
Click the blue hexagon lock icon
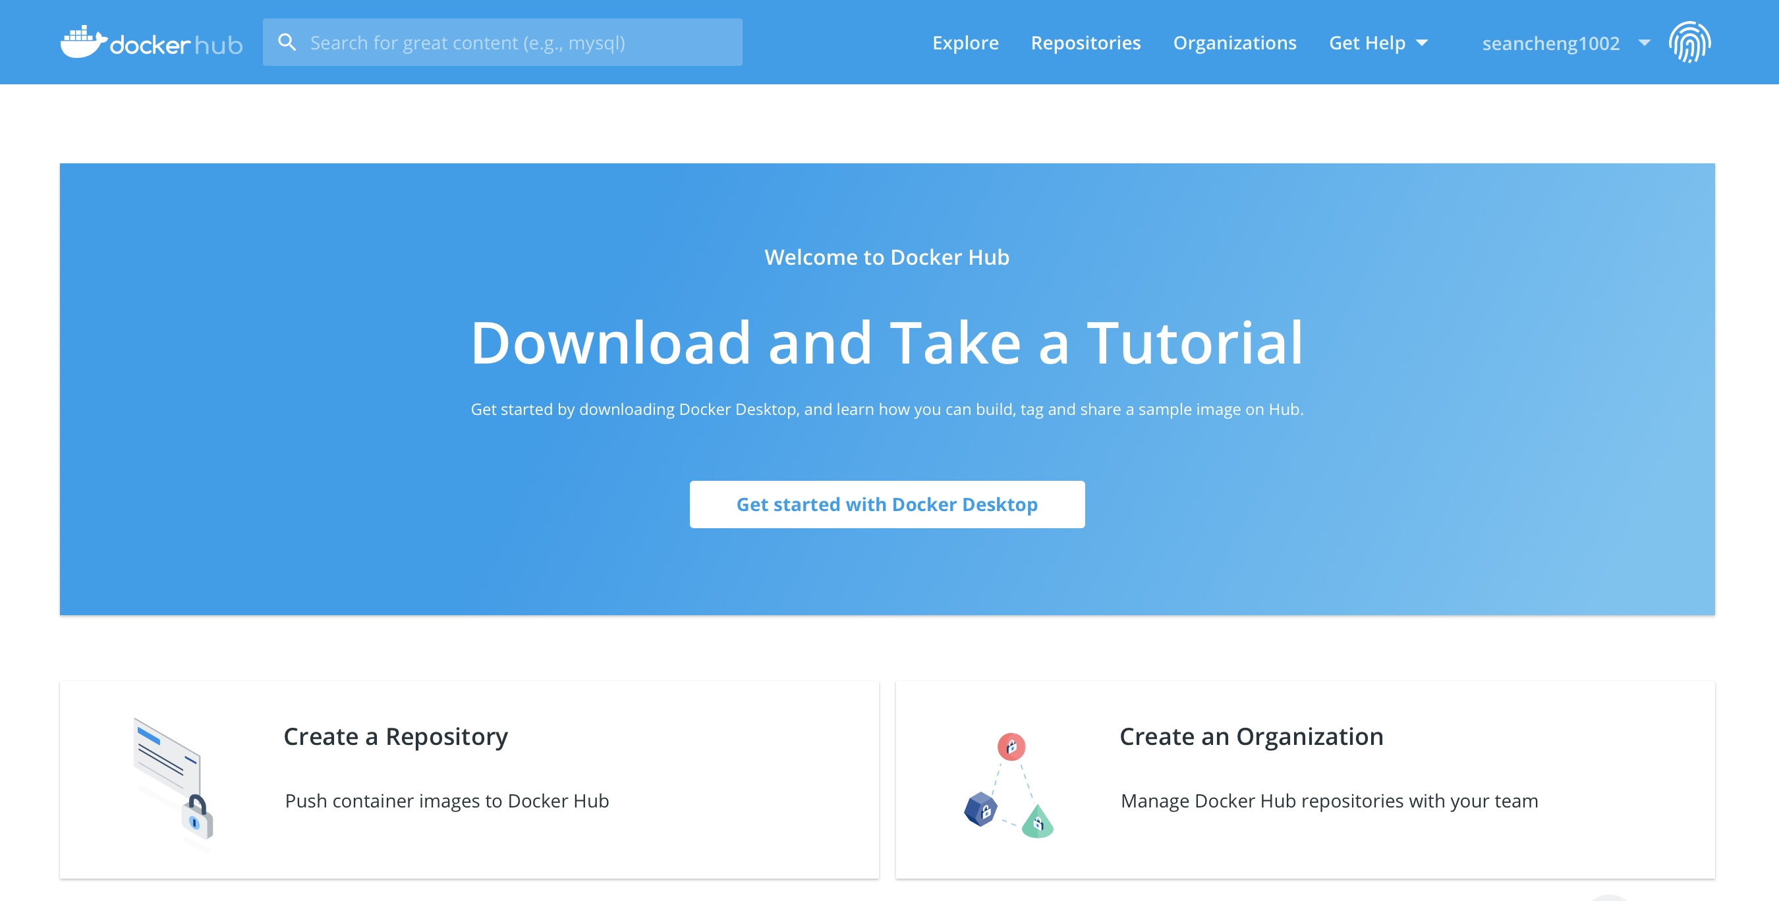point(980,809)
